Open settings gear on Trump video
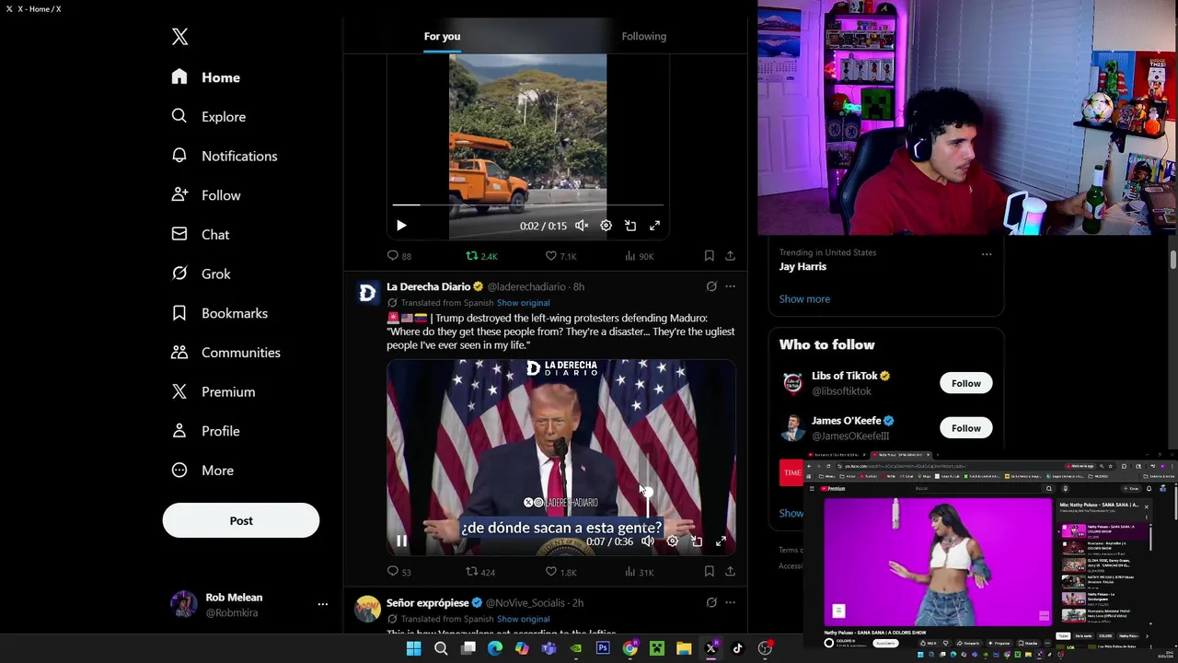The width and height of the screenshot is (1178, 663). (x=673, y=541)
